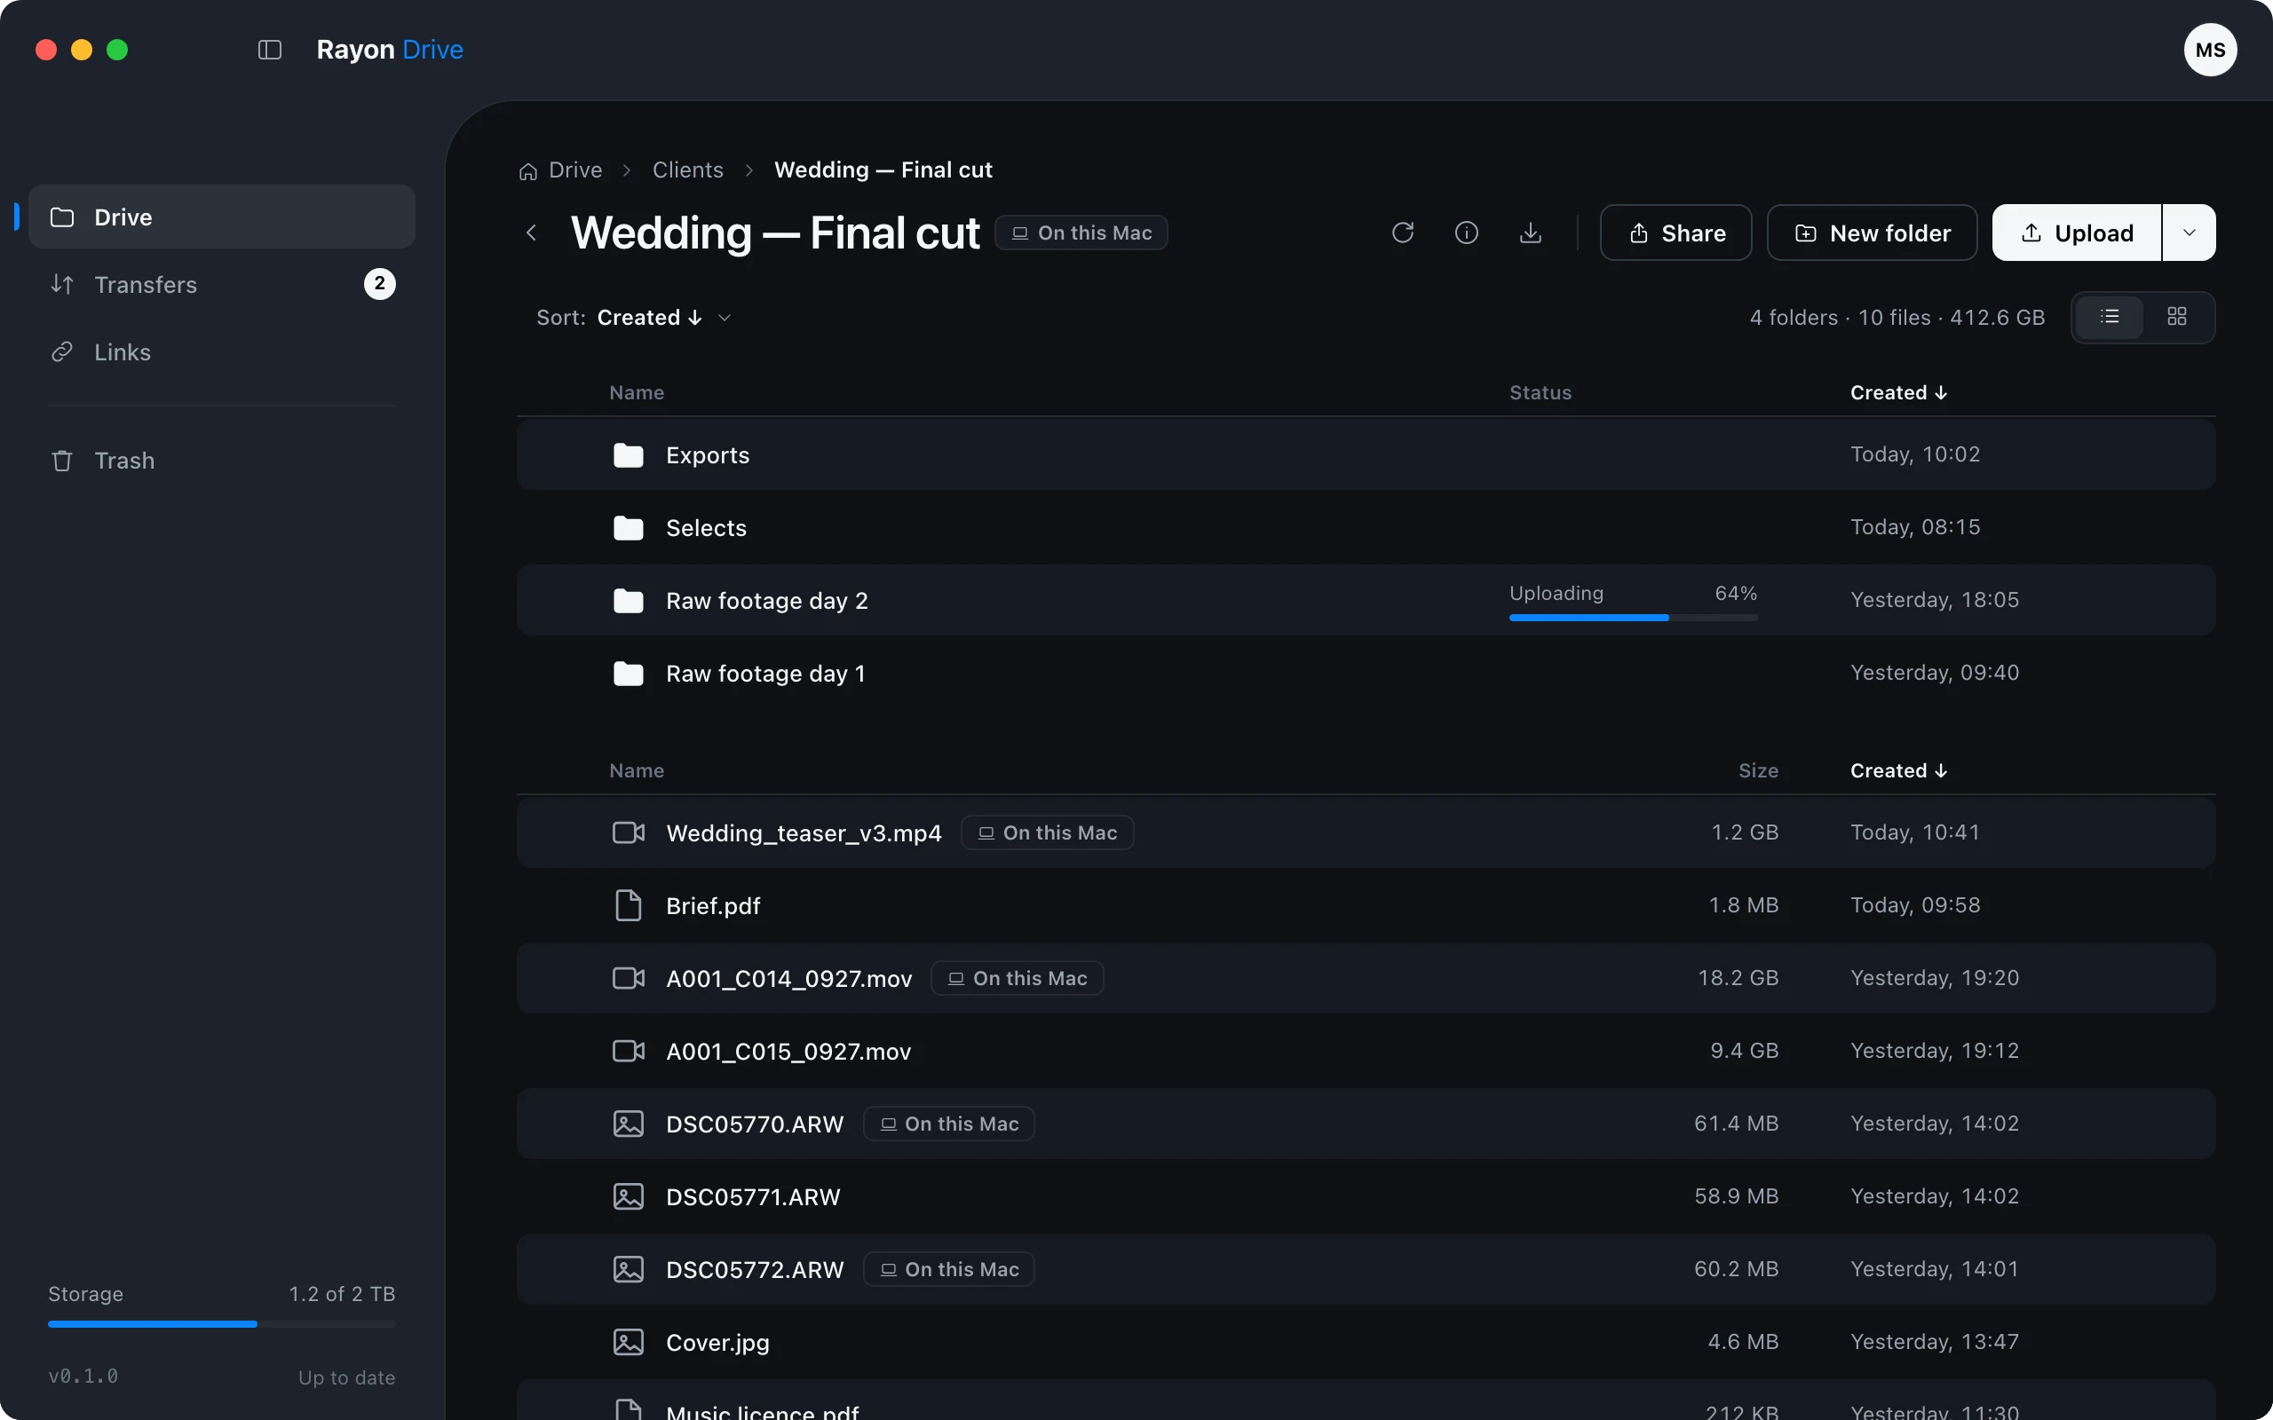The width and height of the screenshot is (2273, 1420).
Task: Click the image icon for DSC05771.ARW
Action: click(x=629, y=1196)
